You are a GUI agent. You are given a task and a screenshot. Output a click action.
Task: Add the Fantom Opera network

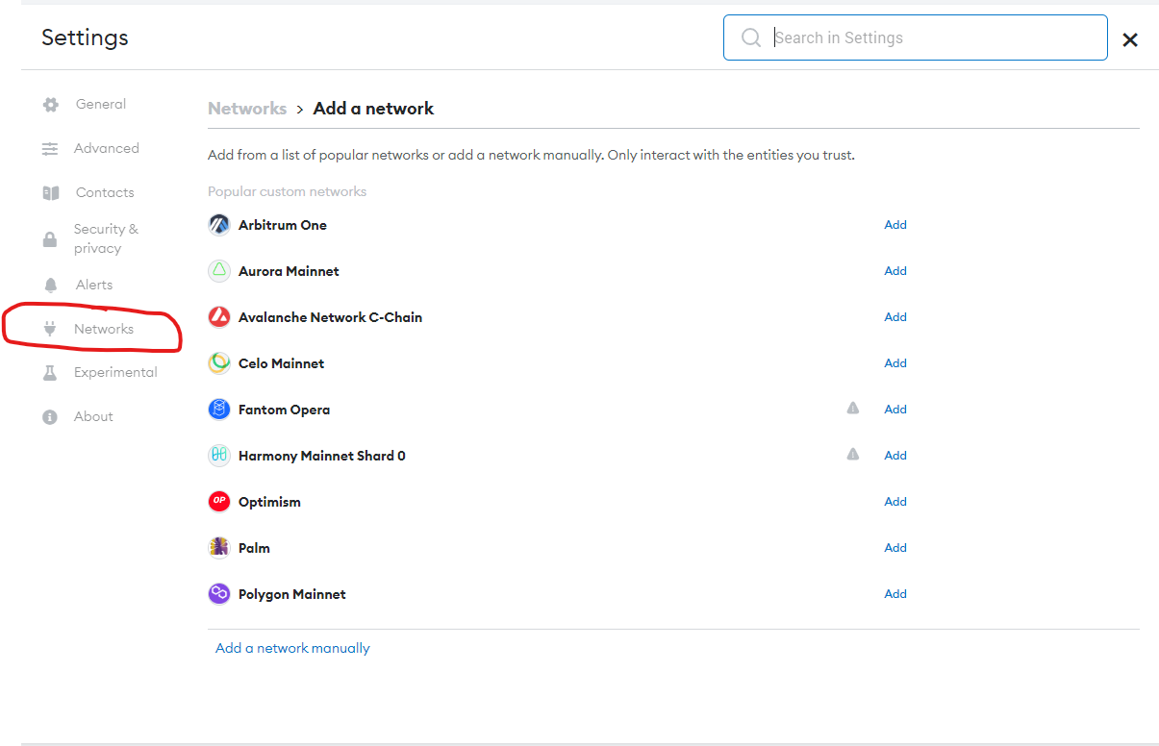click(x=895, y=410)
